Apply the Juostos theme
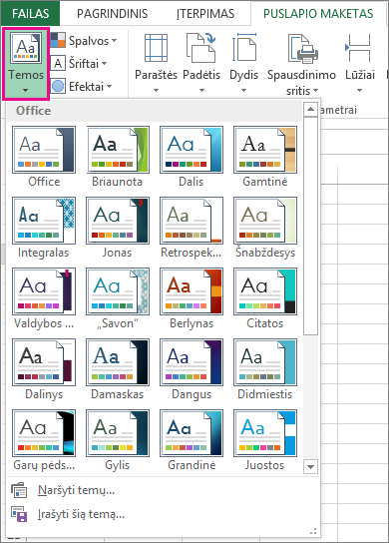389x543 pixels. (265, 440)
